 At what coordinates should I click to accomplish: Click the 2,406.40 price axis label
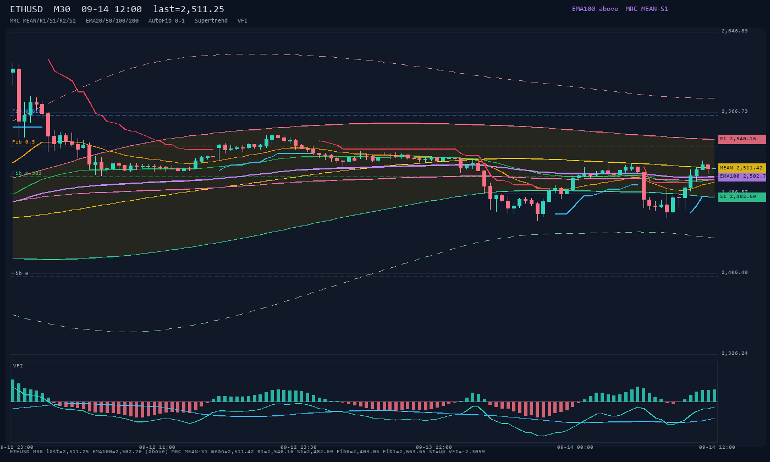(x=734, y=272)
